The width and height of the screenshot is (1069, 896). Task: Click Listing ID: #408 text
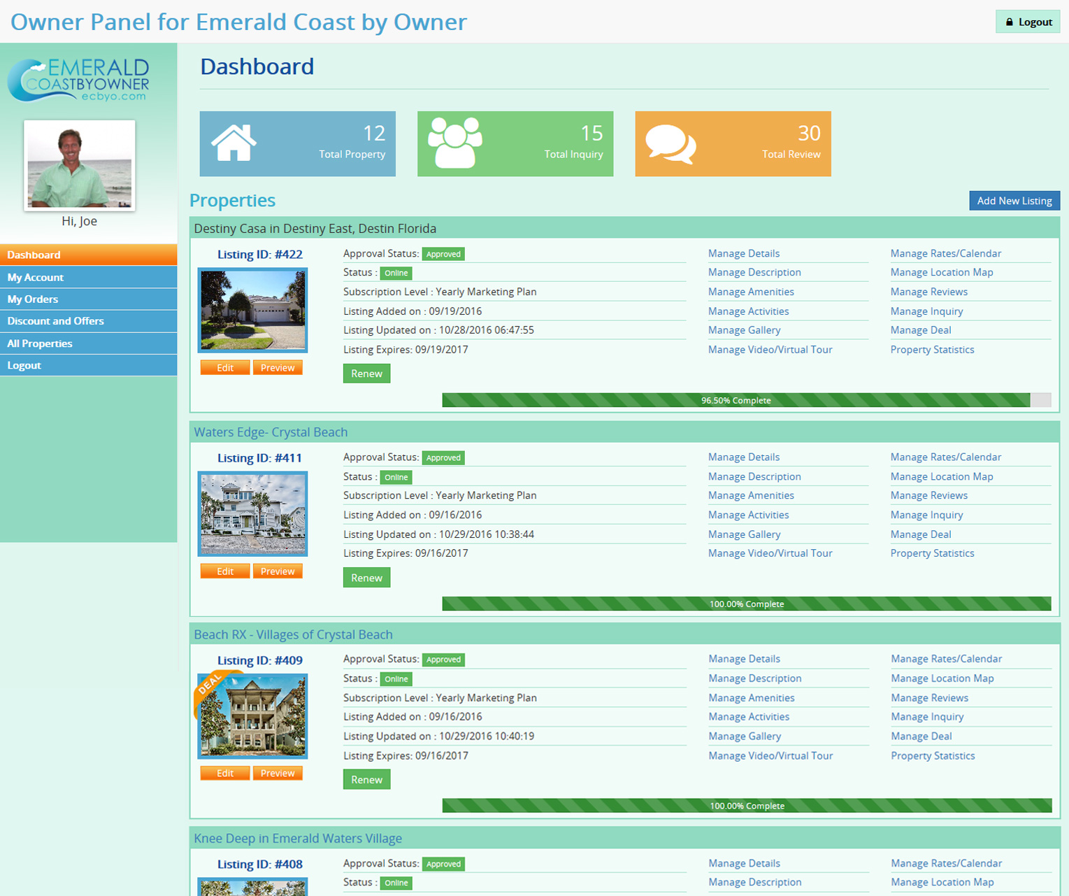(x=260, y=864)
